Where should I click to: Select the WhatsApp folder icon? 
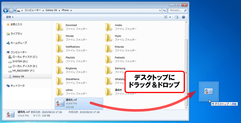click(x=109, y=81)
